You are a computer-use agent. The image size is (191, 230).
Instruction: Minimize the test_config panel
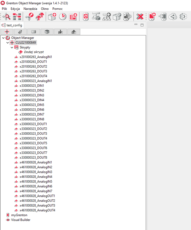coord(136,25)
